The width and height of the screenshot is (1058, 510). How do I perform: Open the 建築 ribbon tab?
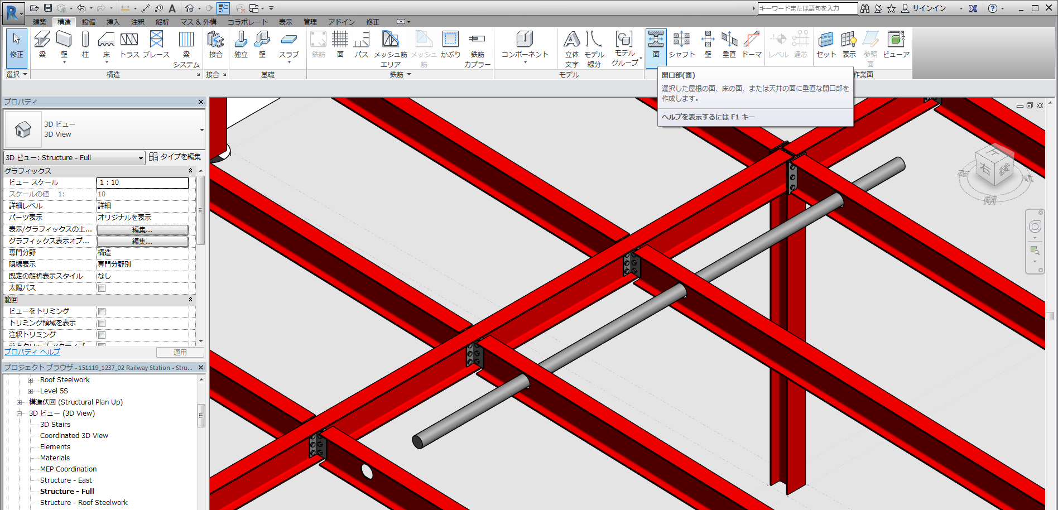click(x=40, y=22)
